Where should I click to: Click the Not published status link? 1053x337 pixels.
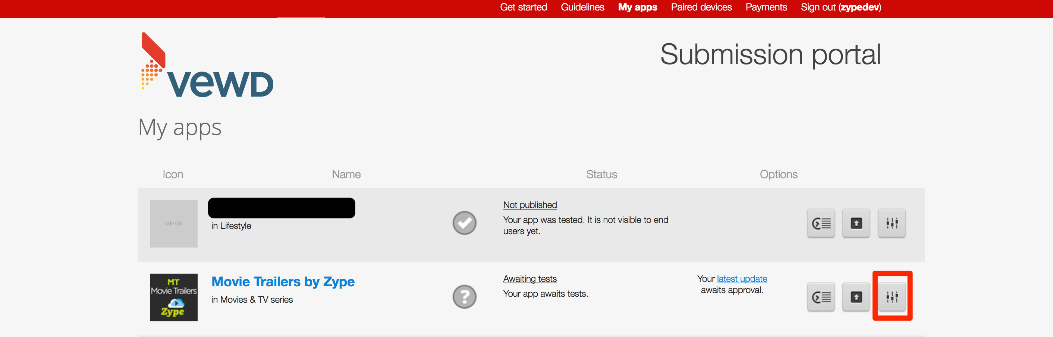pyautogui.click(x=530, y=205)
